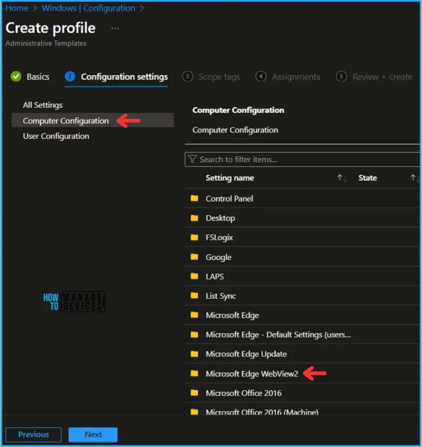Viewport: 422px width, 447px height.
Task: Open the Desktop folder icon
Action: (194, 218)
